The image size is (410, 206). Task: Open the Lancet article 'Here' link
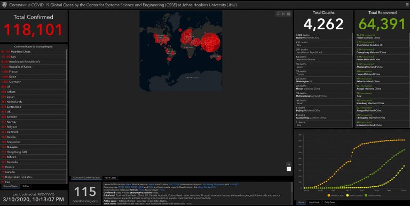pos(128,184)
